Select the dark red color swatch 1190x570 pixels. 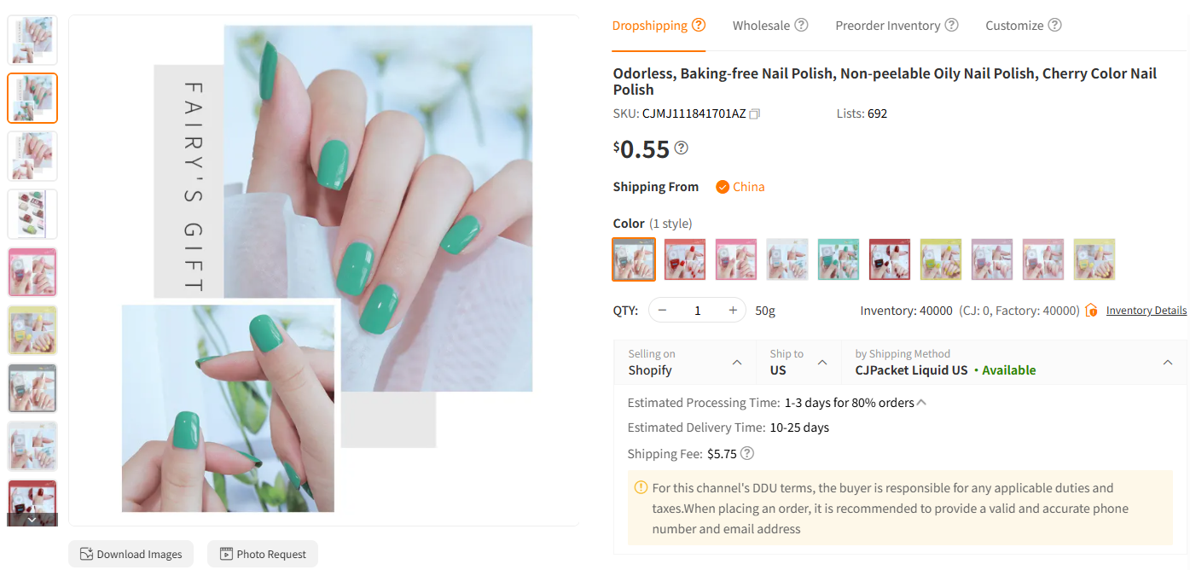pos(890,259)
